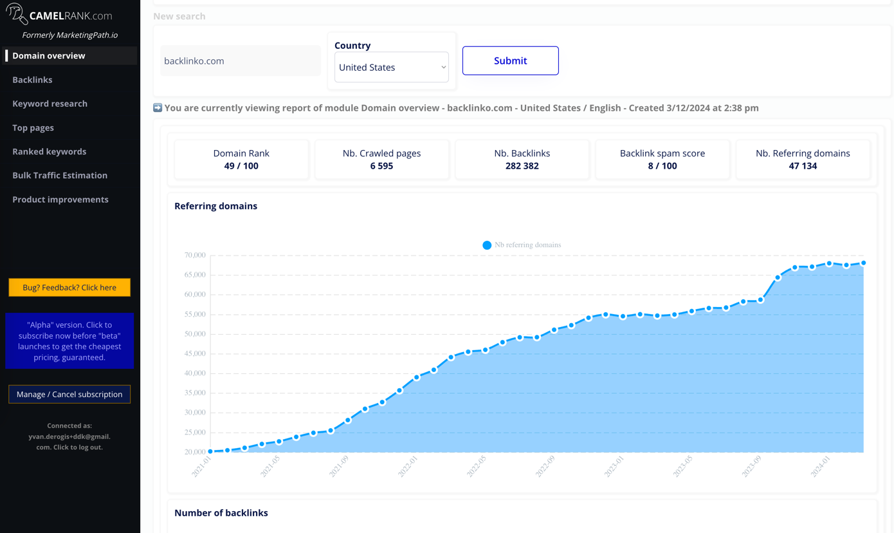Select the Nb. Backlinks 282 382 card
The width and height of the screenshot is (894, 533).
pyautogui.click(x=522, y=160)
